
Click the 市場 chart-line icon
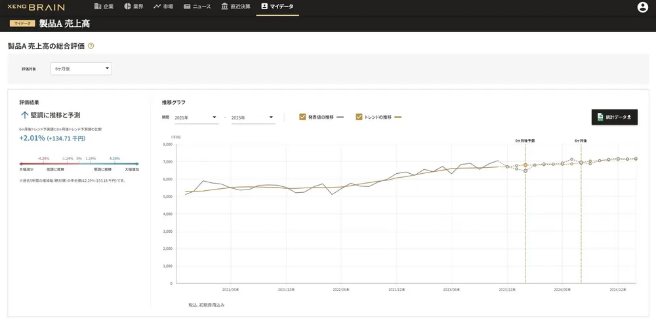pos(157,7)
